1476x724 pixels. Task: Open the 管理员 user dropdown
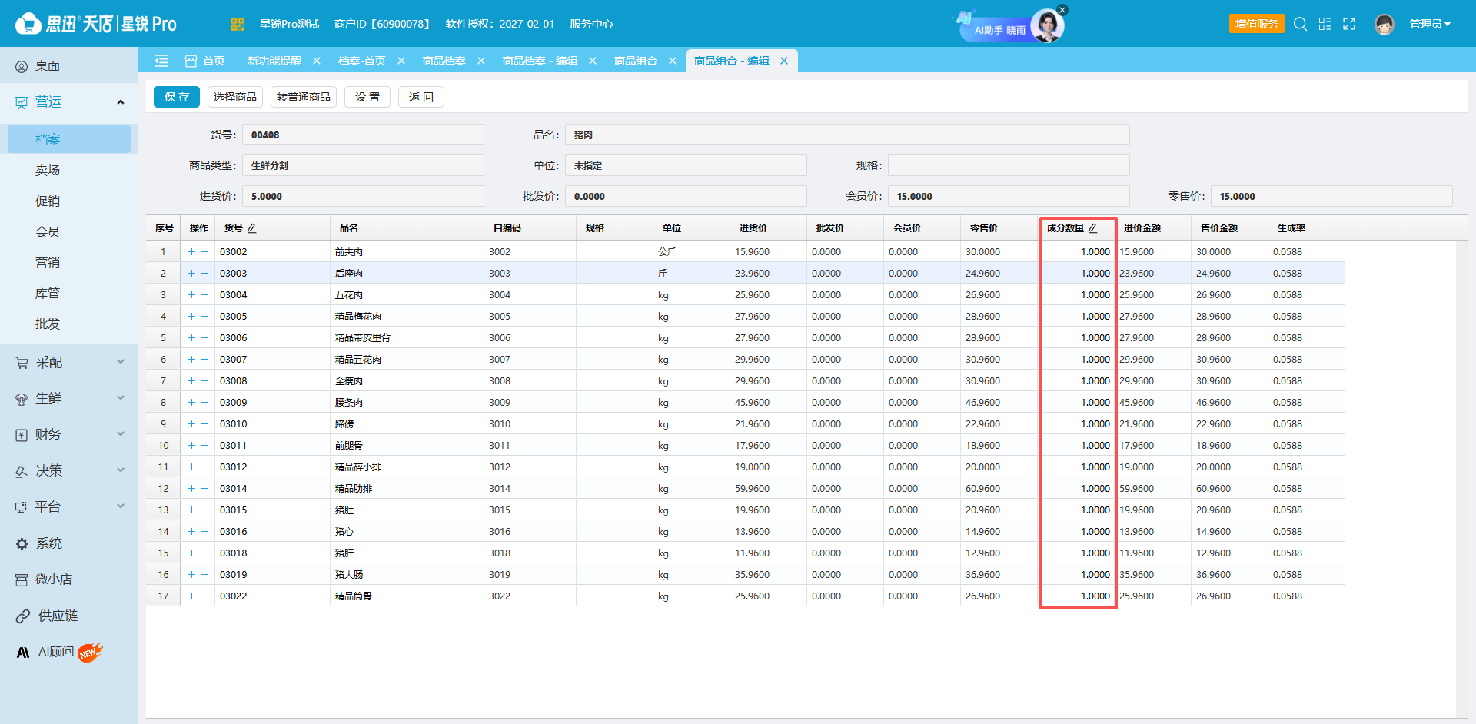[x=1430, y=24]
